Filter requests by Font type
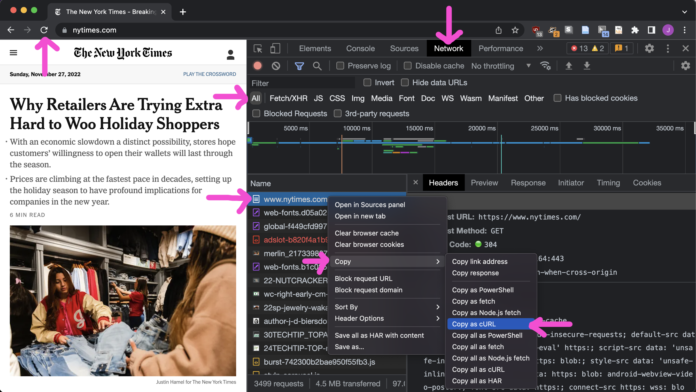 407,98
